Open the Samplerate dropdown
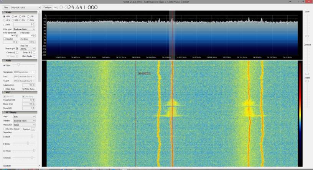Screen dimensions: 313x170 tap(24, 72)
